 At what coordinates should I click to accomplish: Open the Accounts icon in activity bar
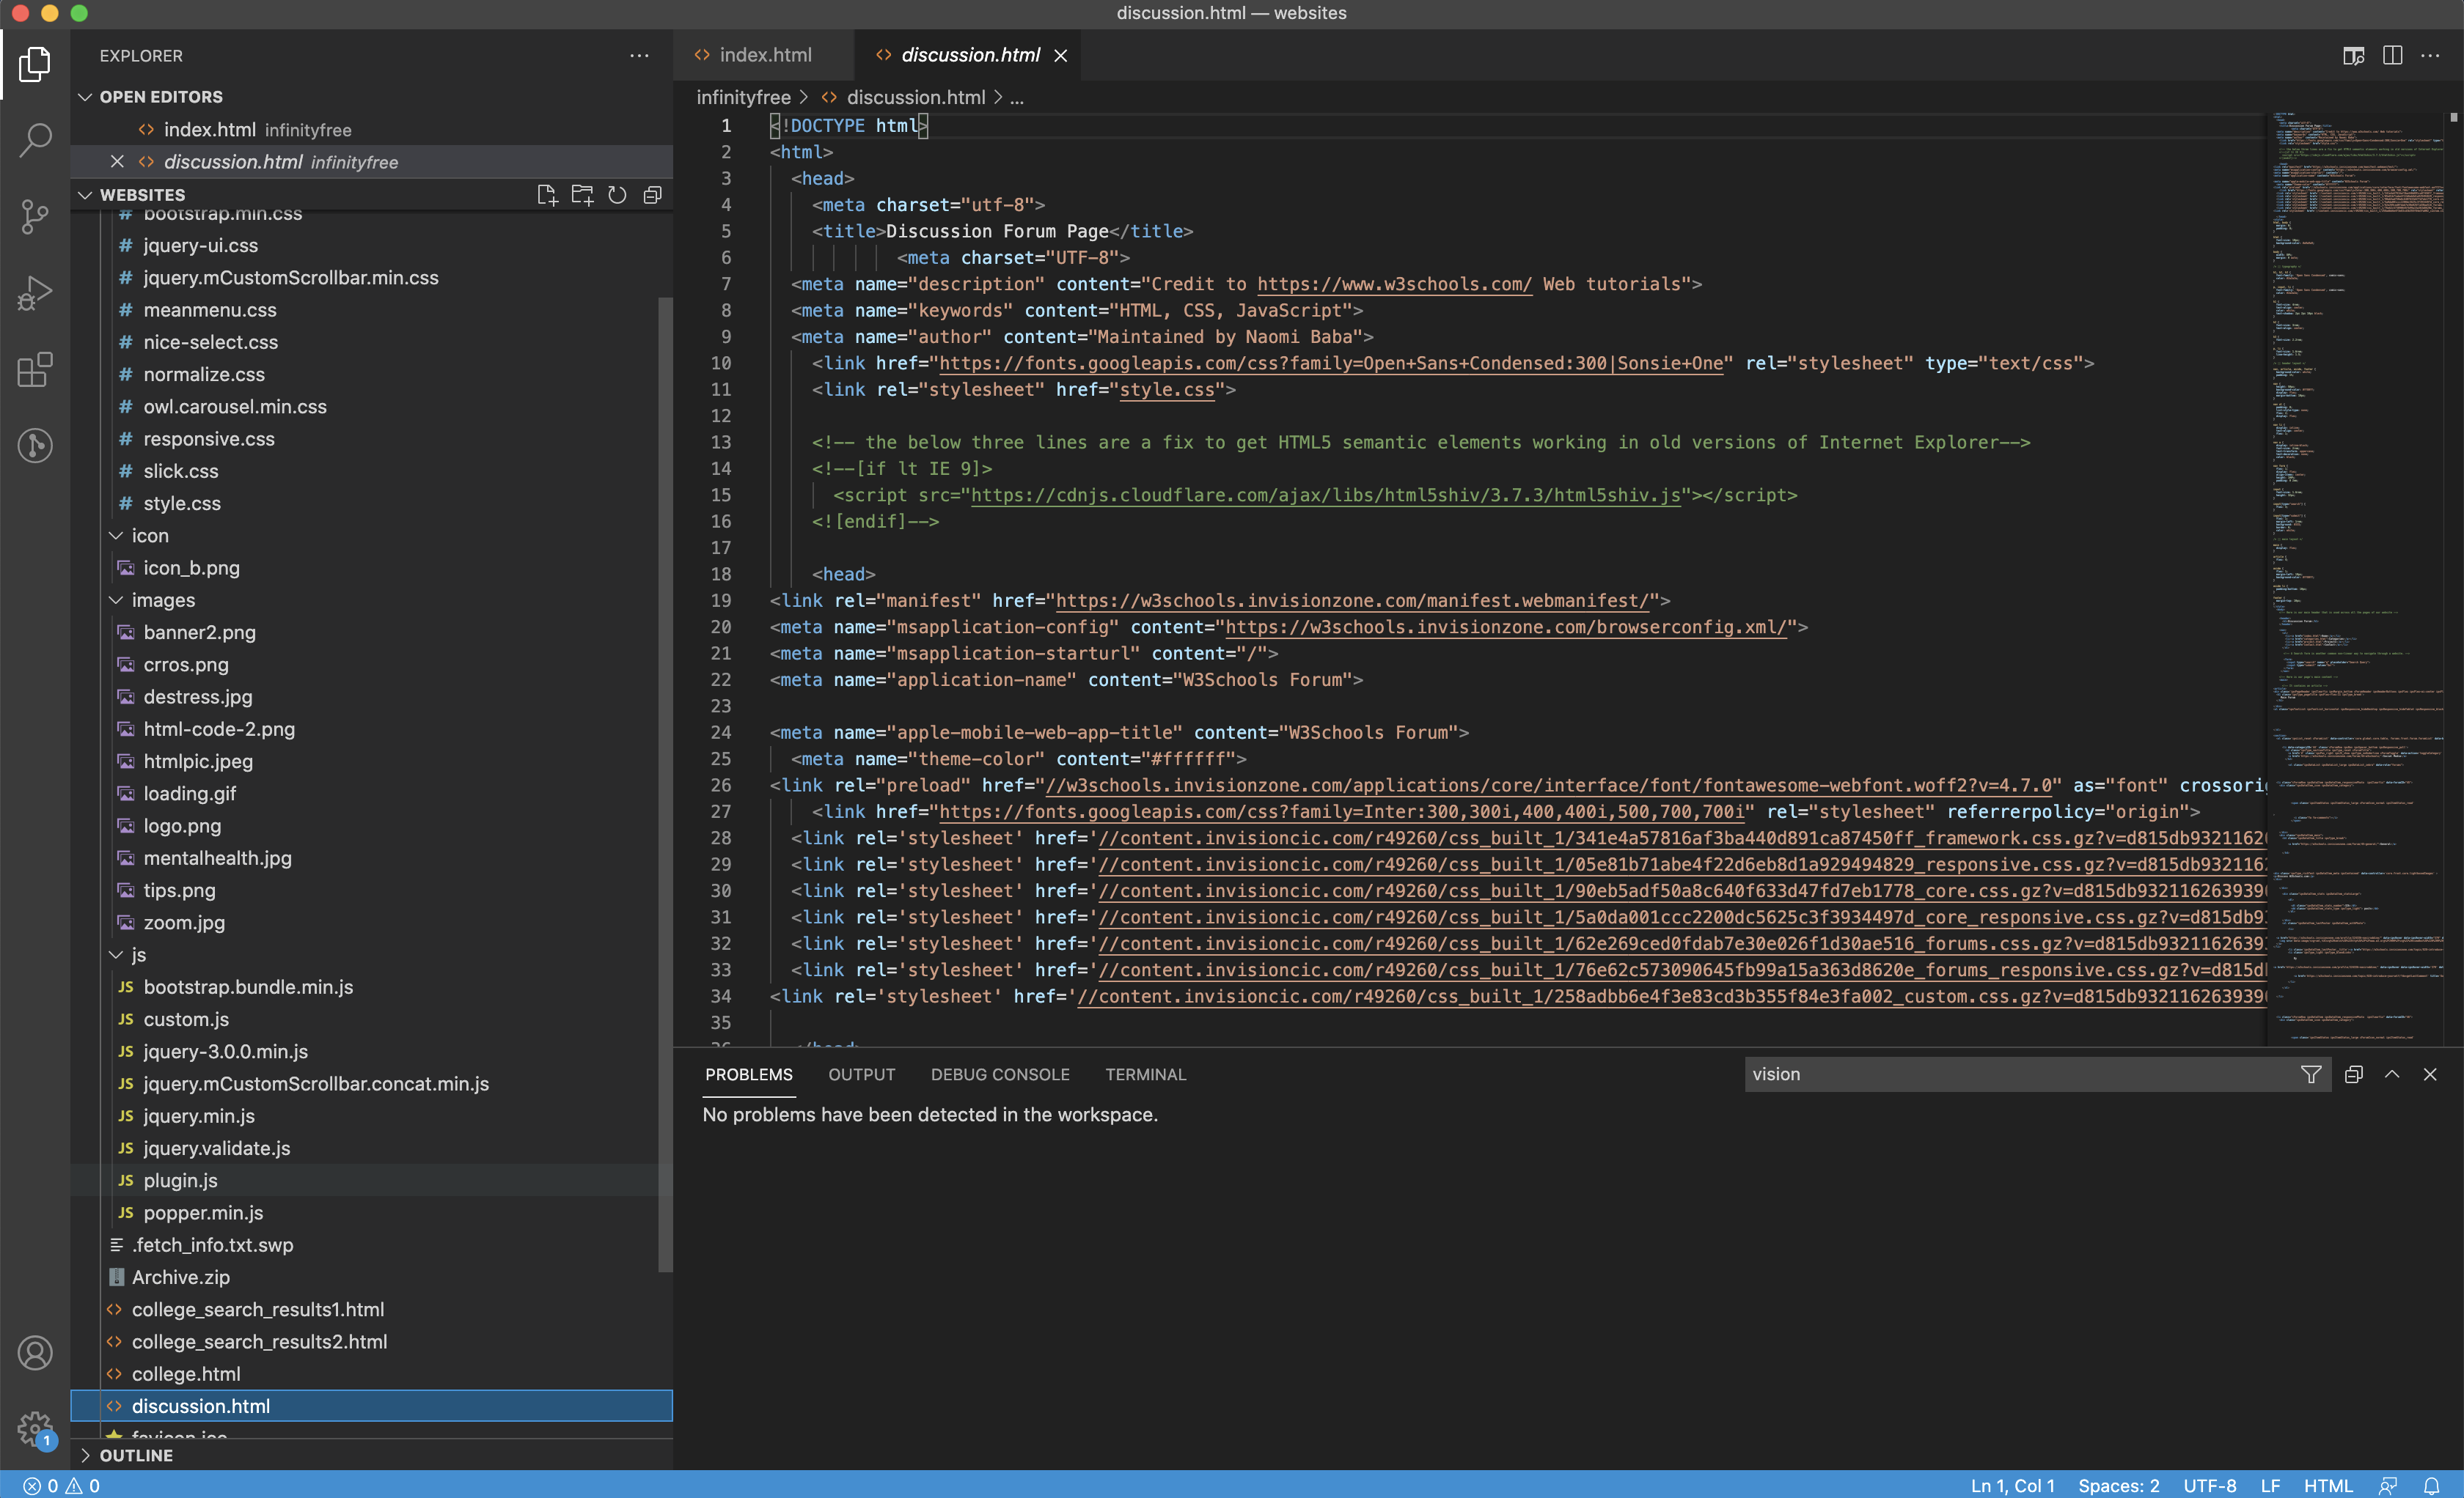pyautogui.click(x=35, y=1352)
